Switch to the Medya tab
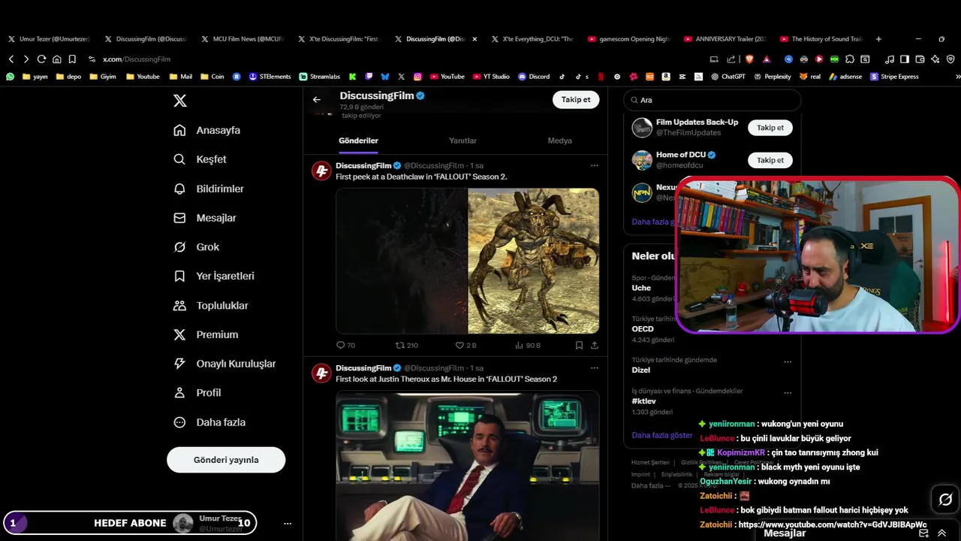The width and height of the screenshot is (961, 541). pyautogui.click(x=559, y=141)
